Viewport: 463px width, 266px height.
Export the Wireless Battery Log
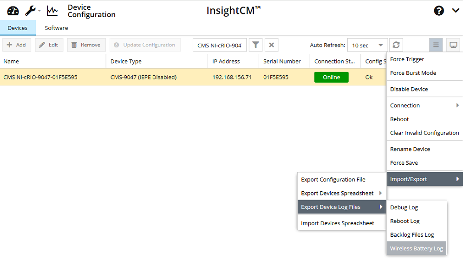point(417,248)
